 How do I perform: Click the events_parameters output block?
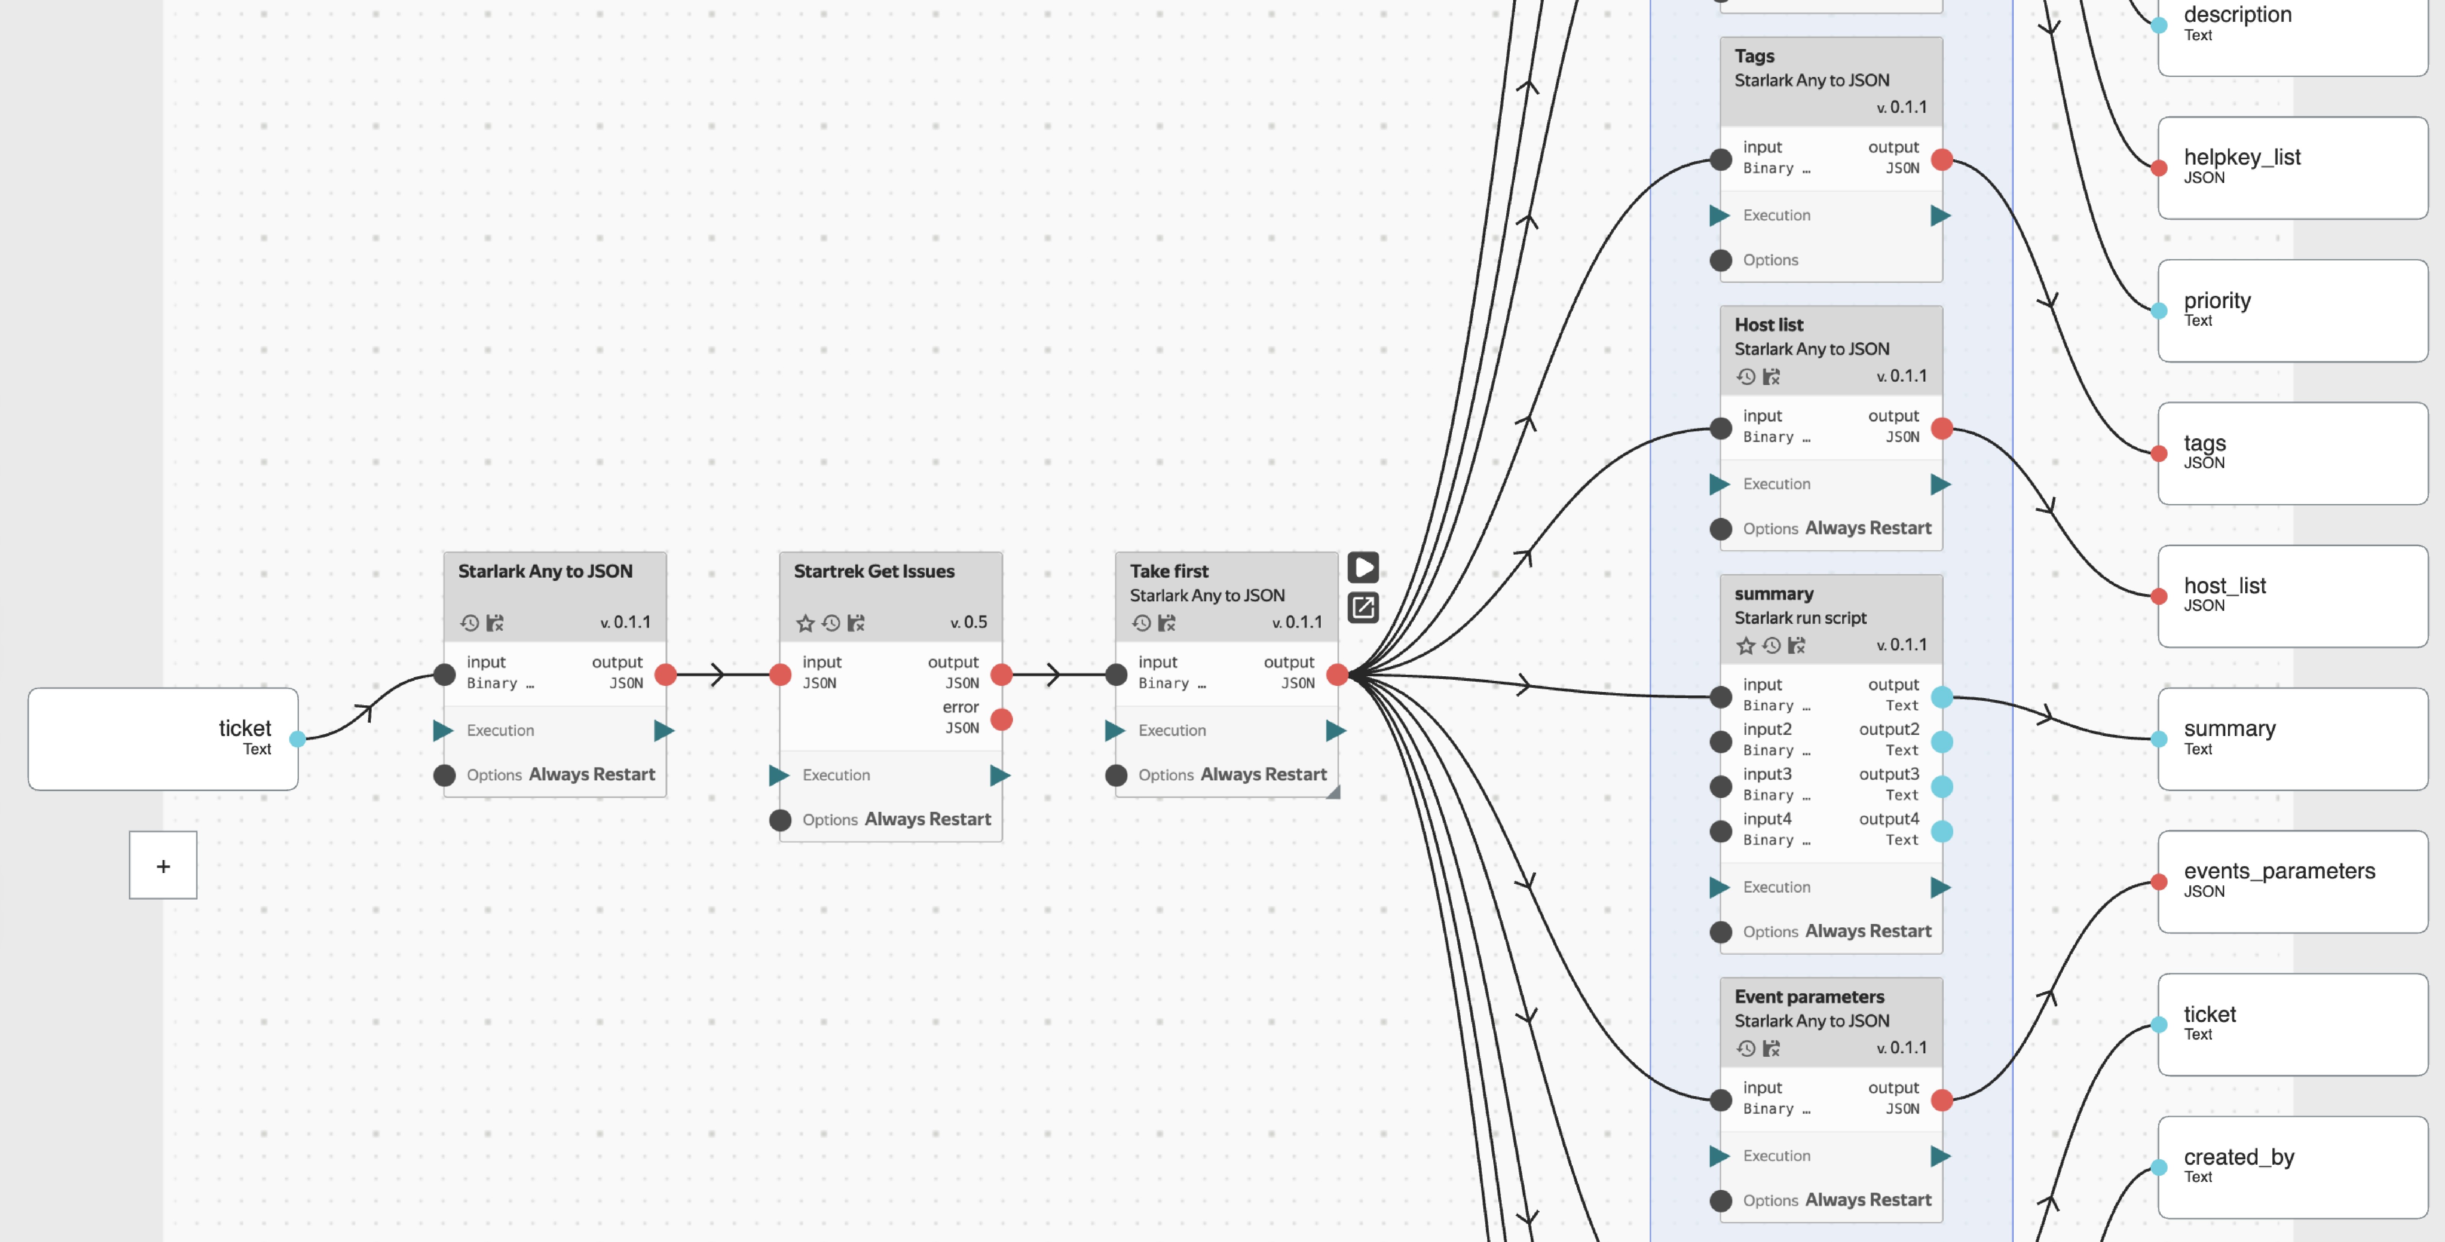[x=2292, y=882]
